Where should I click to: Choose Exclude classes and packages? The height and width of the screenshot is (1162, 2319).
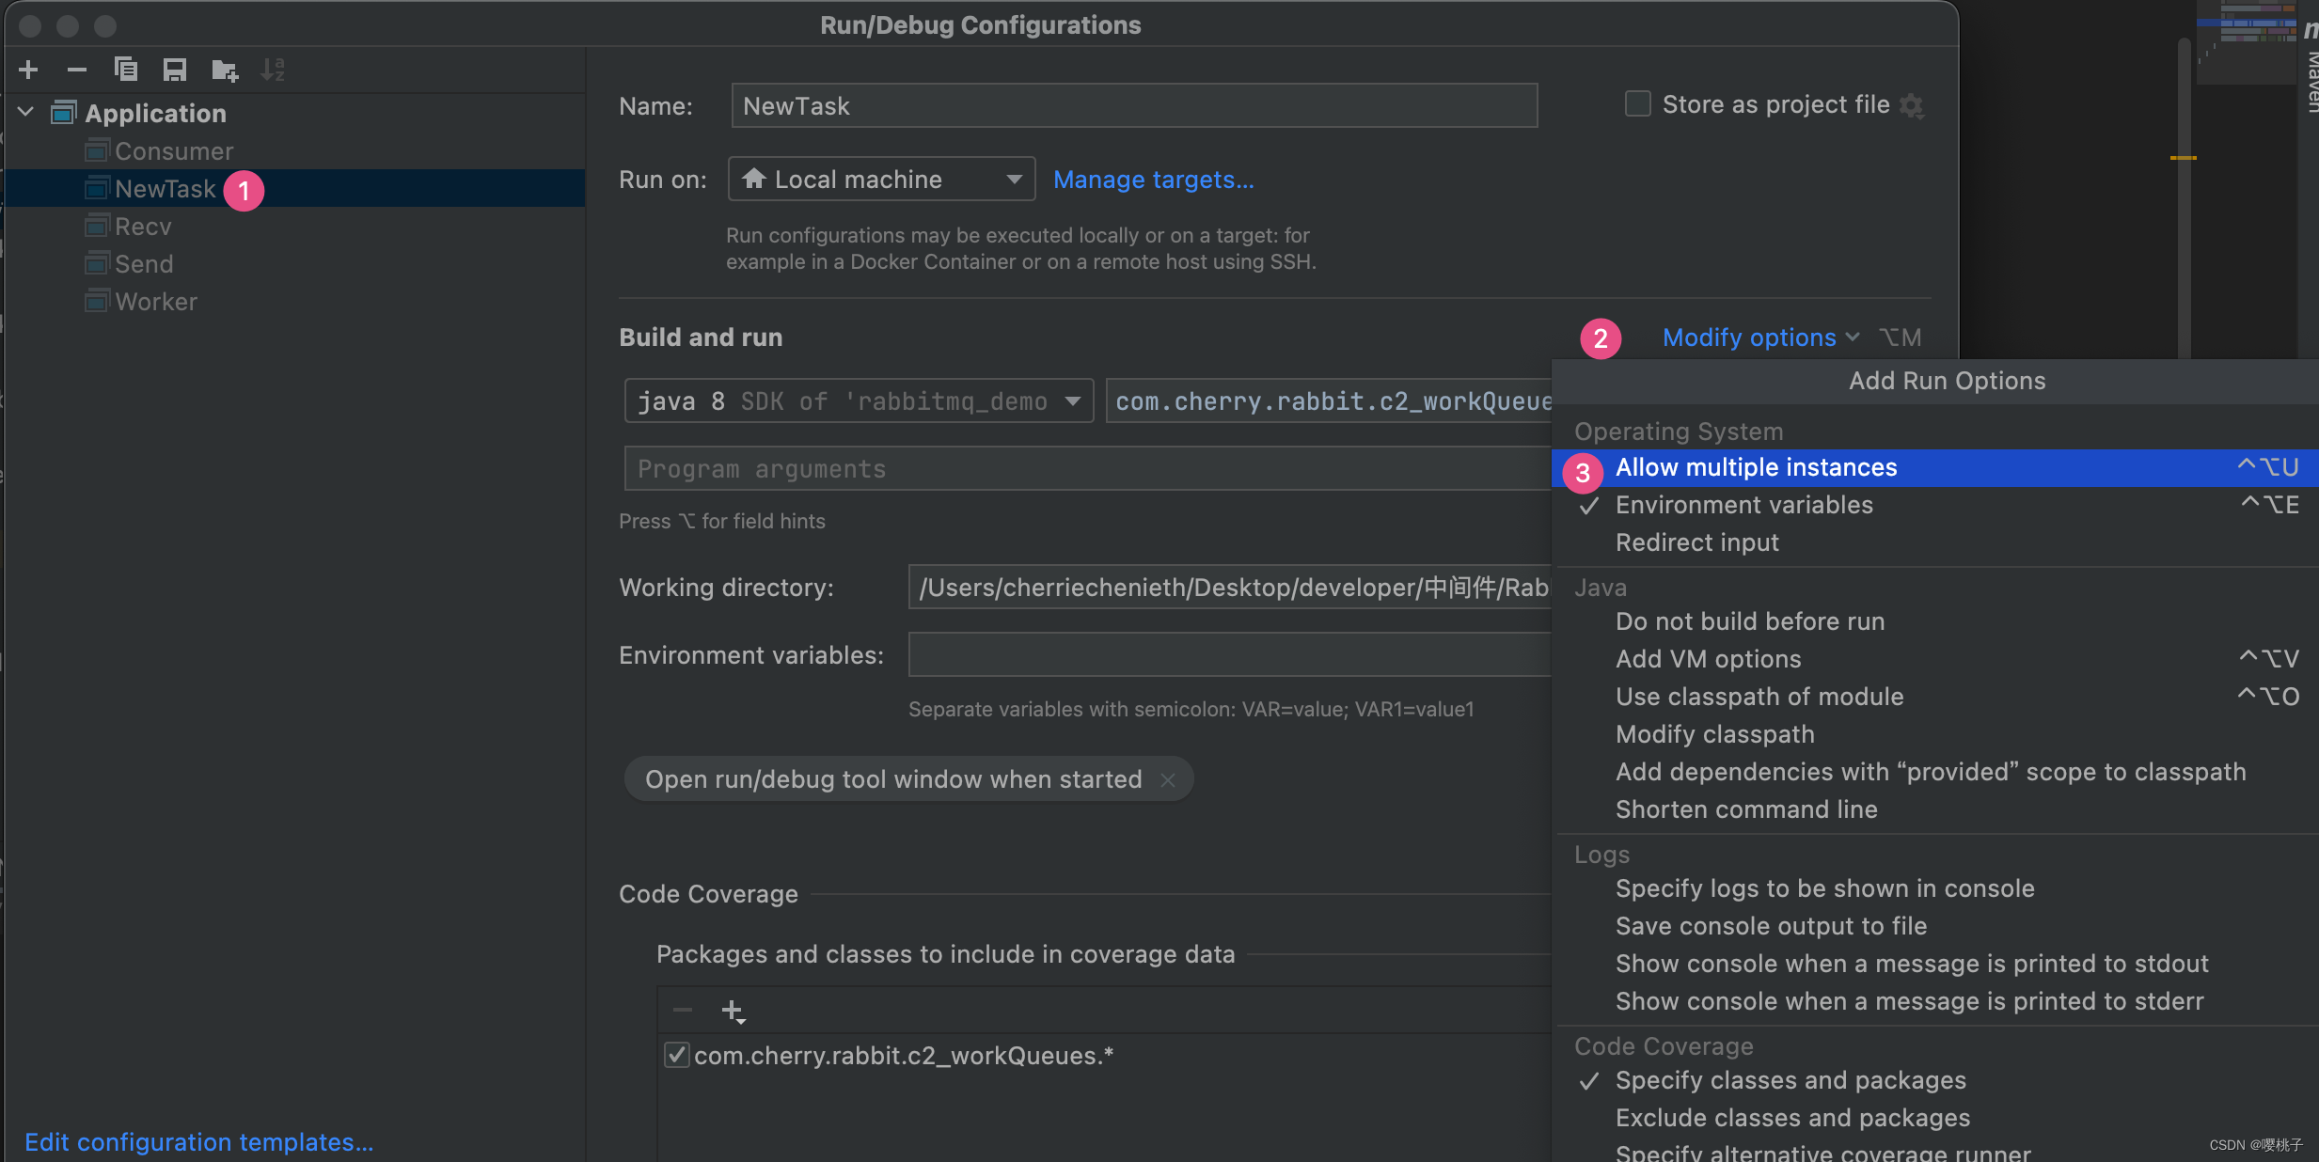point(1934,1119)
